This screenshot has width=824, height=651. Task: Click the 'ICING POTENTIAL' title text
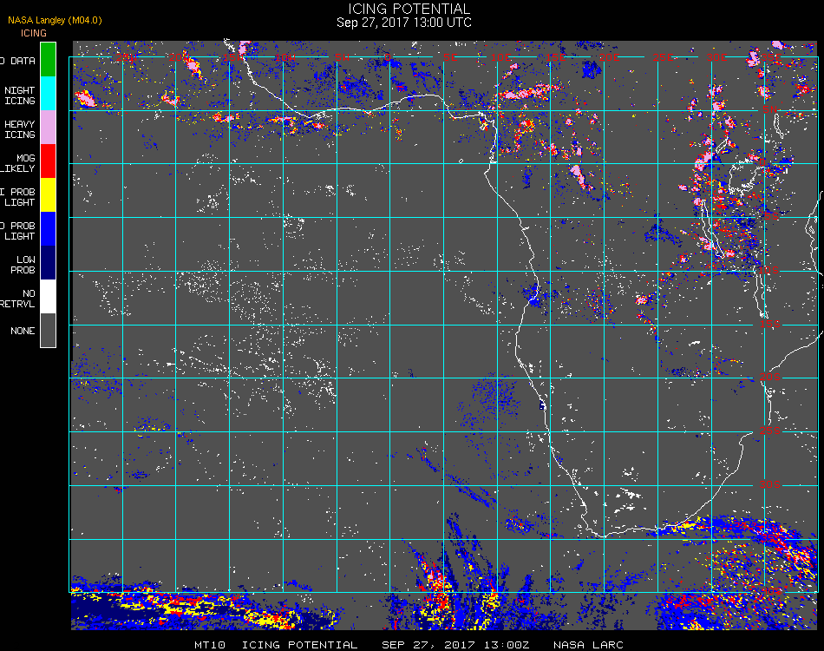(409, 9)
